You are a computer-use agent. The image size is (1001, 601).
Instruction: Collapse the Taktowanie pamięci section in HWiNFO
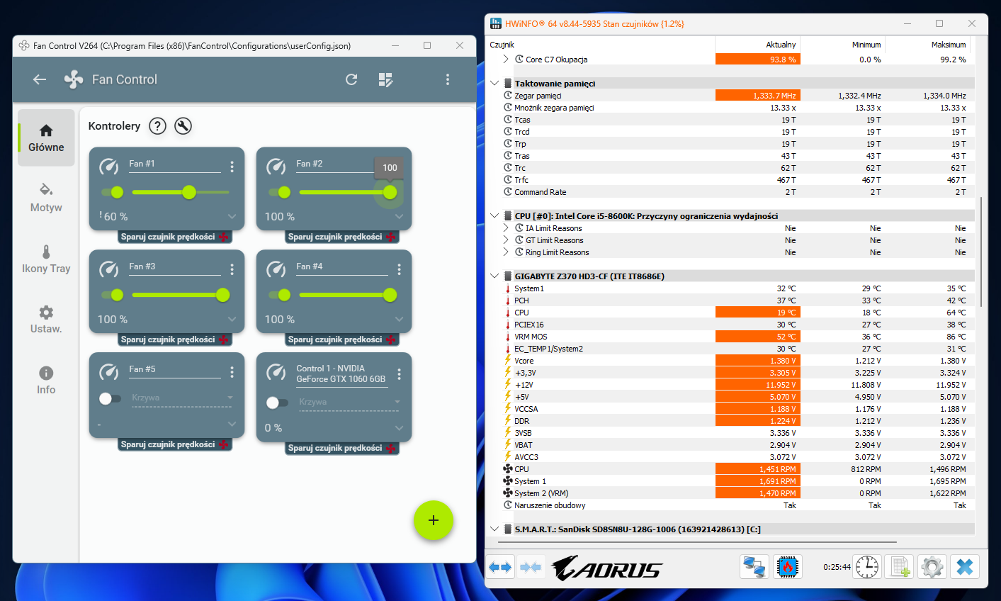[x=494, y=83]
